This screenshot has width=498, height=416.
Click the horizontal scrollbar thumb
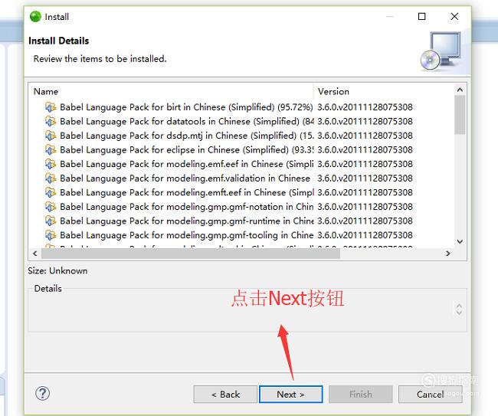pos(191,254)
